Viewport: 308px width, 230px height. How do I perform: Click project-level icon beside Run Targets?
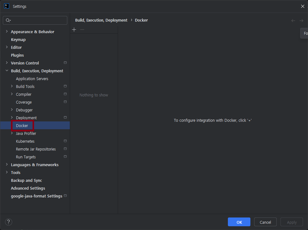pyautogui.click(x=65, y=157)
